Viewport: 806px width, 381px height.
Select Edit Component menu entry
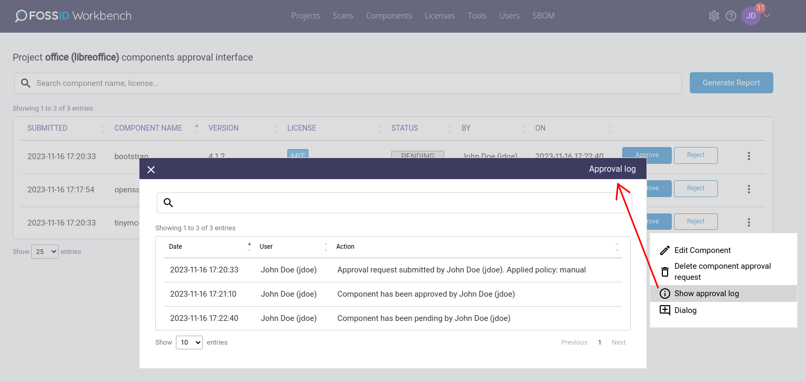click(723, 250)
